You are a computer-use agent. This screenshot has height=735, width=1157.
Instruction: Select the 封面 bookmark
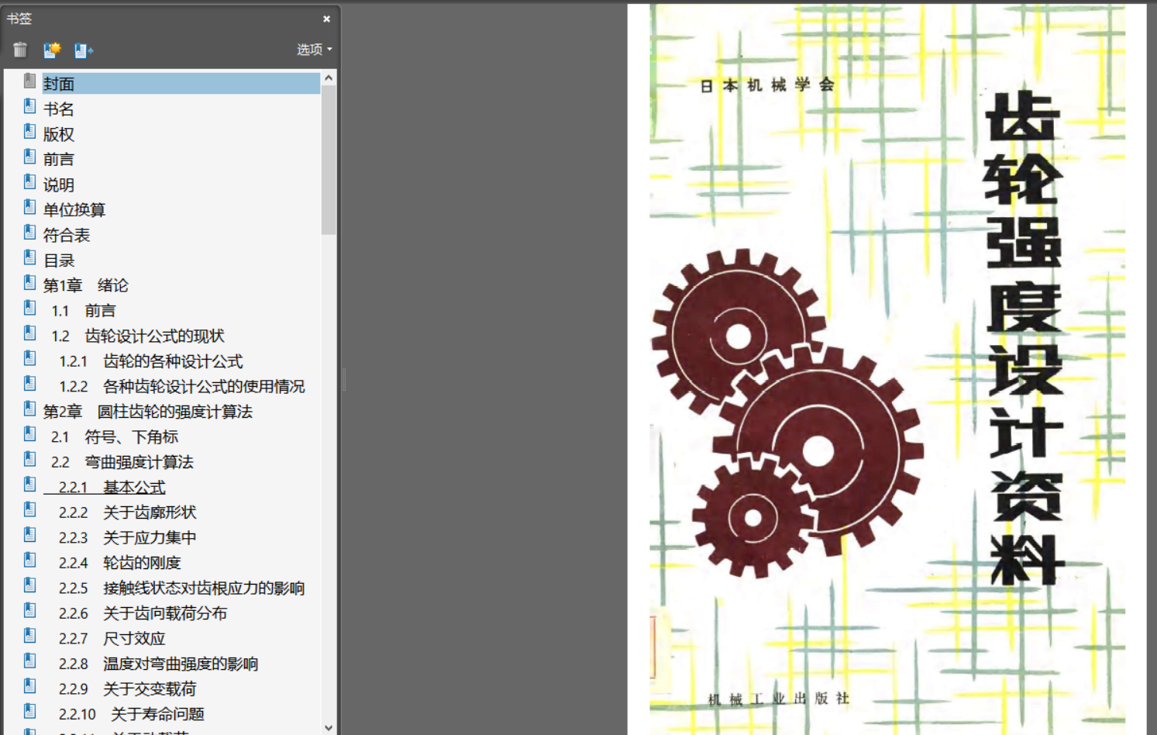(x=59, y=84)
